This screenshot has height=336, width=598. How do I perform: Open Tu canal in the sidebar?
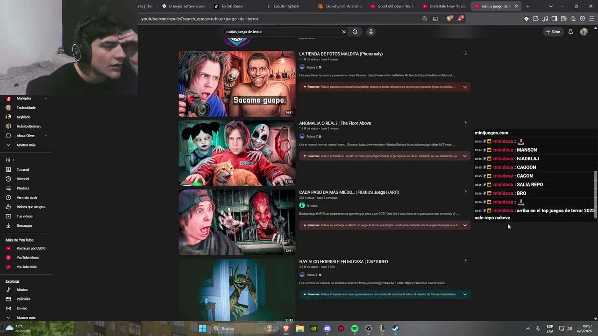tap(26, 169)
